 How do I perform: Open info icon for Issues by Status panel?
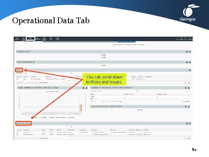pos(189,88)
